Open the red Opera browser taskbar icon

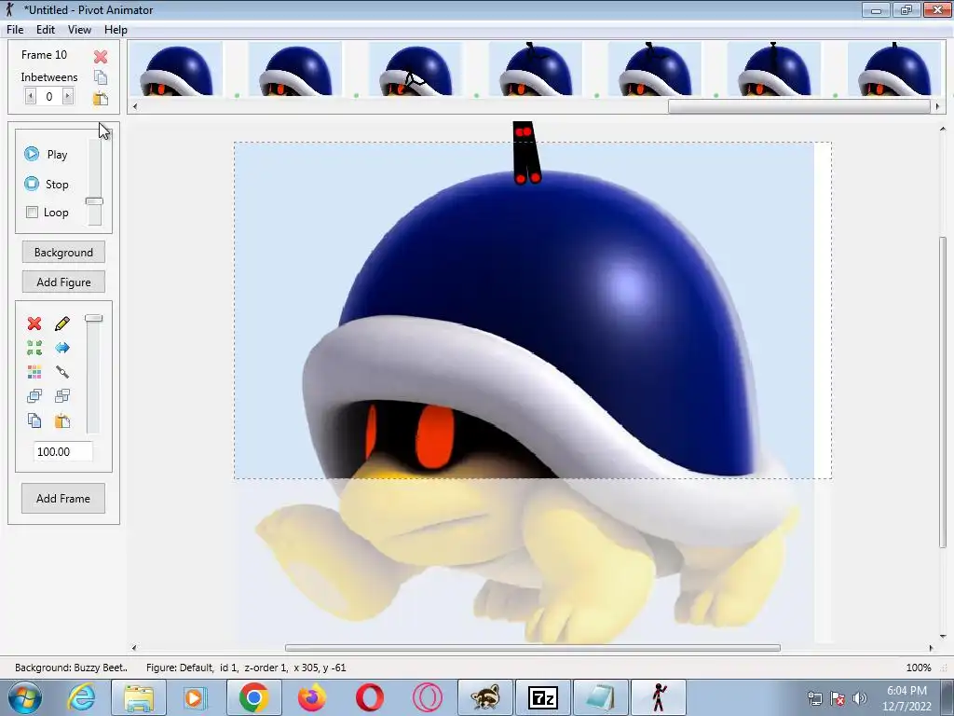(x=369, y=697)
